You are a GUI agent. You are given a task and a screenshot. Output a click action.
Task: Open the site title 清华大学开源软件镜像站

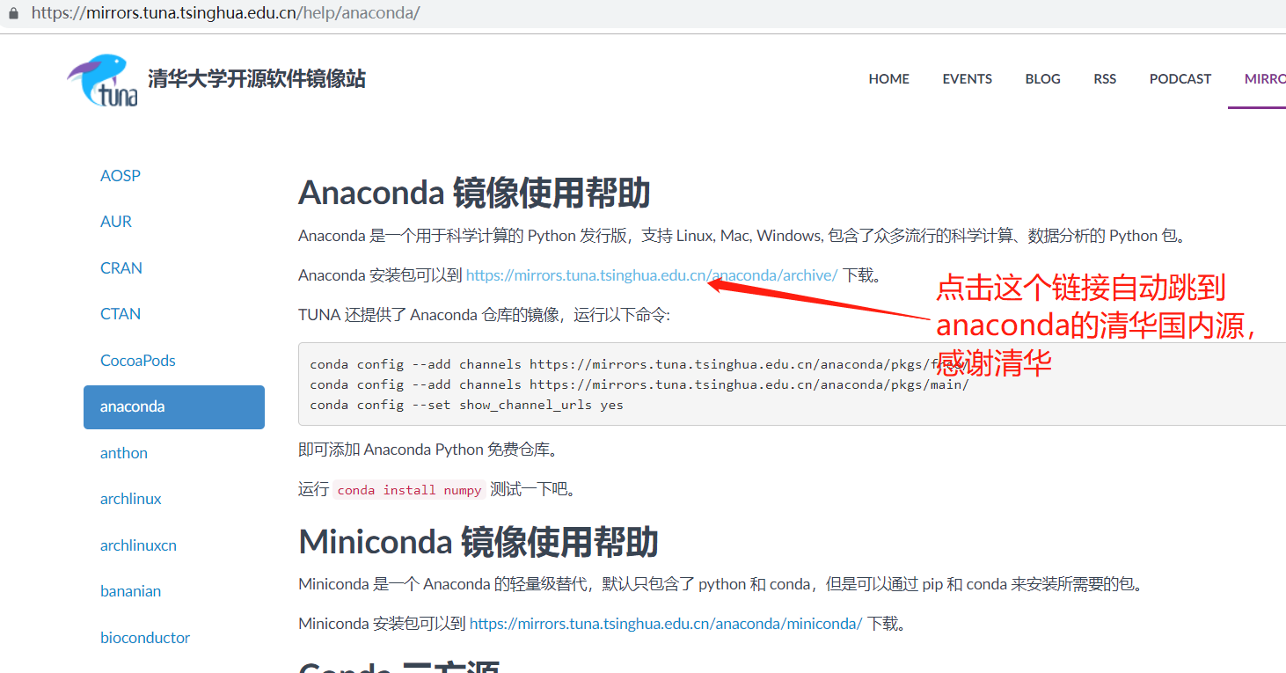tap(257, 78)
